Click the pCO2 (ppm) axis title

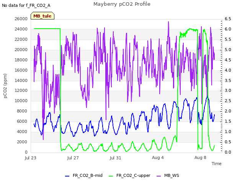[5, 86]
